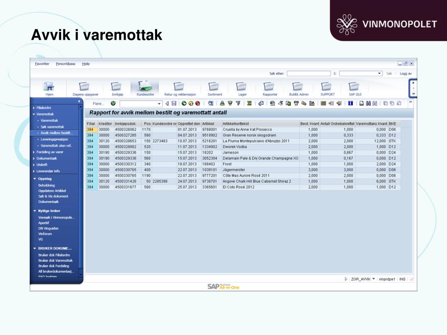447x335 pixels.
Task: Click the Logg av link
Action: pyautogui.click(x=406, y=73)
